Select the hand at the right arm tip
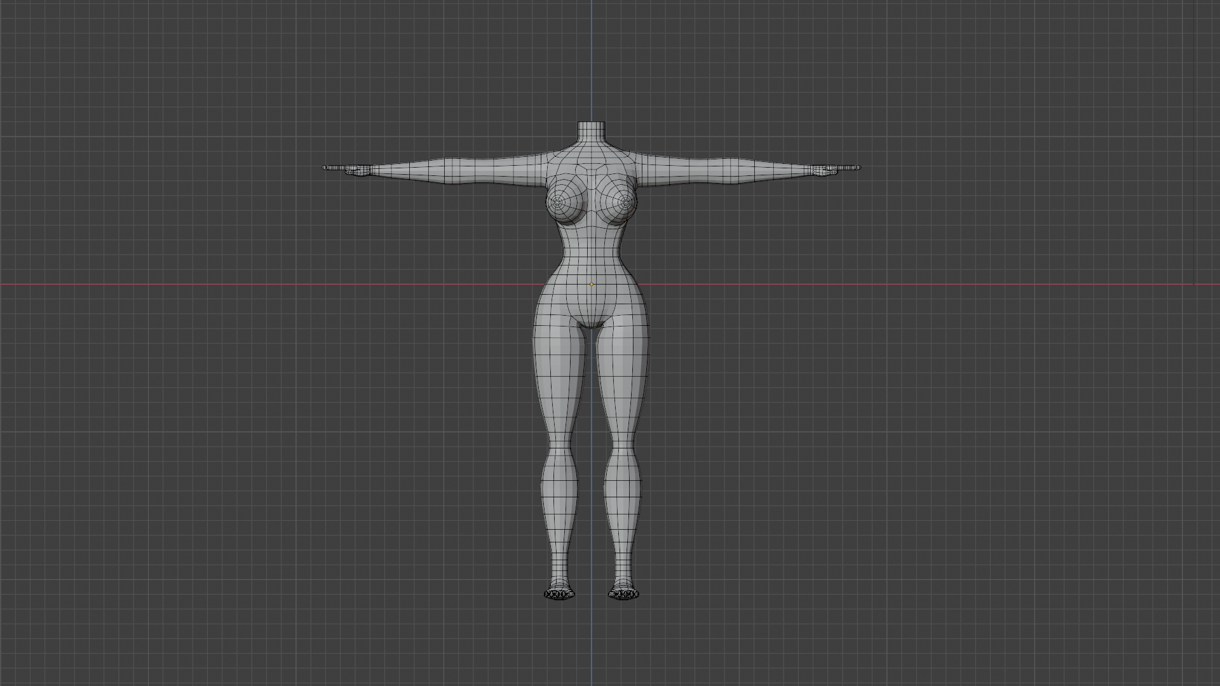 (x=826, y=170)
